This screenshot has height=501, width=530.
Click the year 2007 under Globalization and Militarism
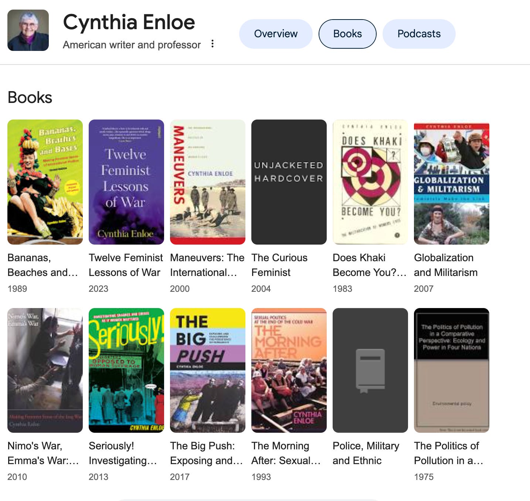pos(424,288)
